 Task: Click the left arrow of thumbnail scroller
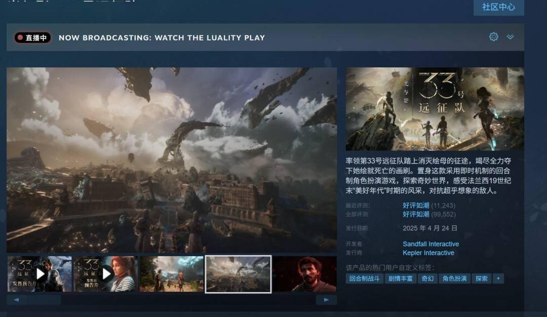coord(16,300)
